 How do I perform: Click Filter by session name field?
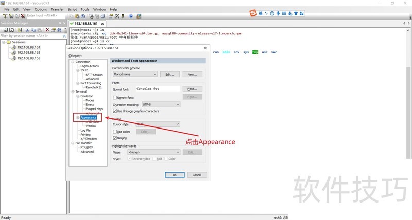[31, 36]
